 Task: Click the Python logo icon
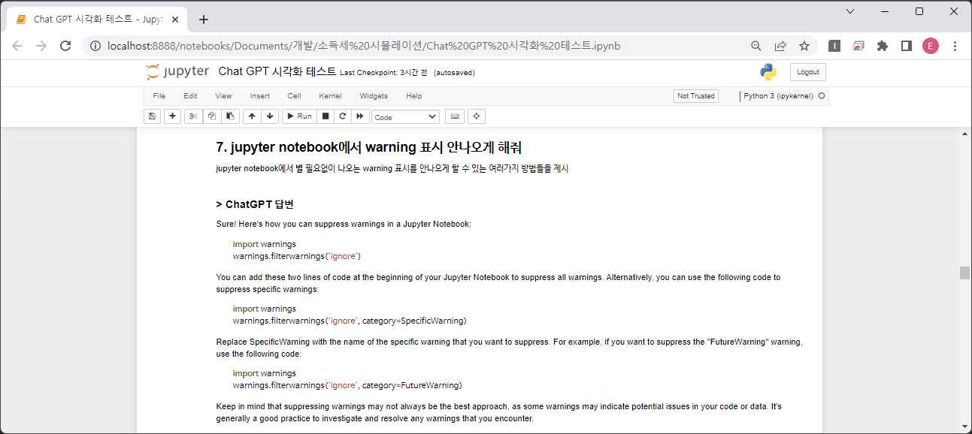(768, 72)
